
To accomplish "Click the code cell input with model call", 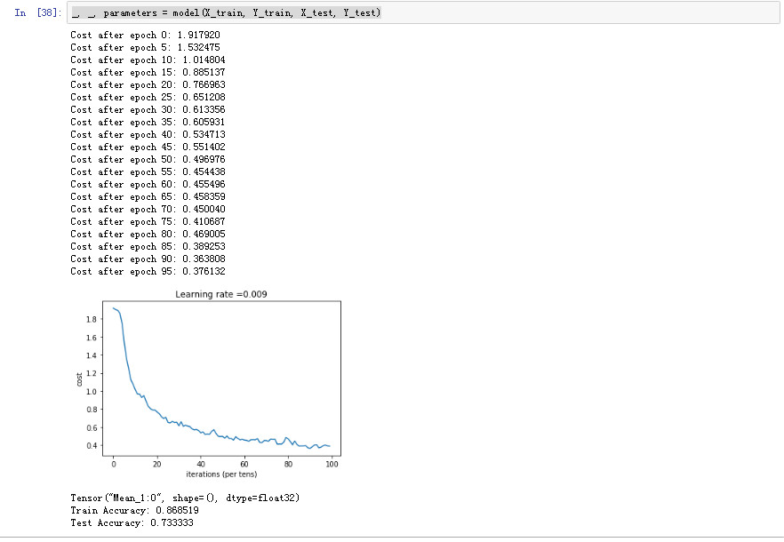I will click(x=423, y=12).
